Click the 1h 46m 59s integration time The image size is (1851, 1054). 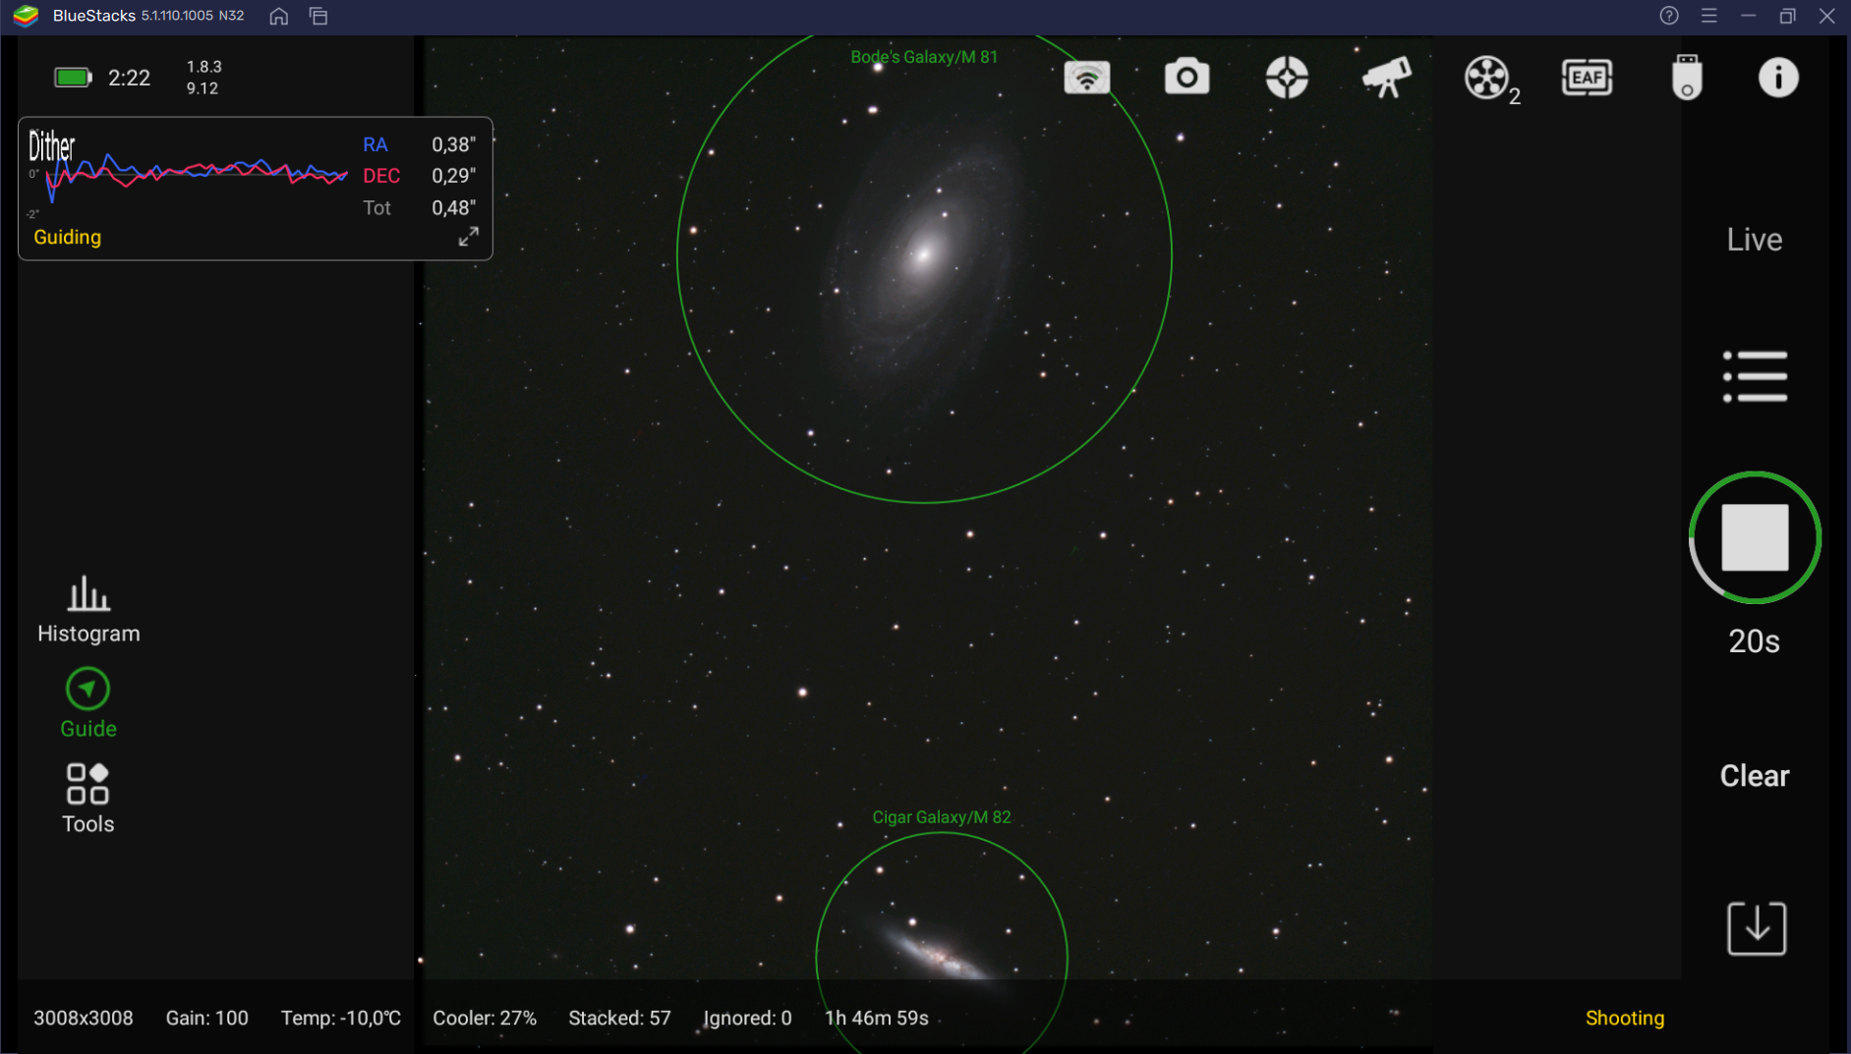pos(877,1019)
